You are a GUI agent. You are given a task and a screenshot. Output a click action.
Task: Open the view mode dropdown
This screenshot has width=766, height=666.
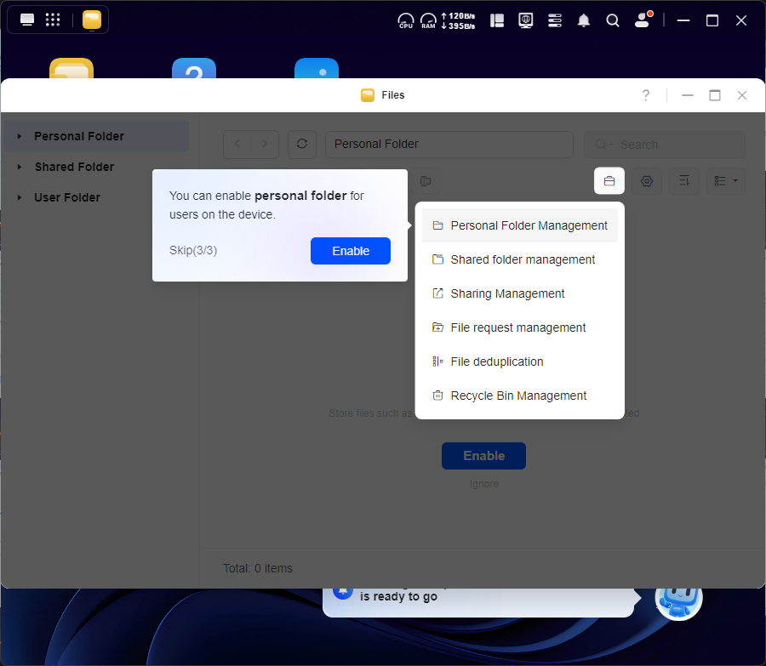[x=726, y=181]
